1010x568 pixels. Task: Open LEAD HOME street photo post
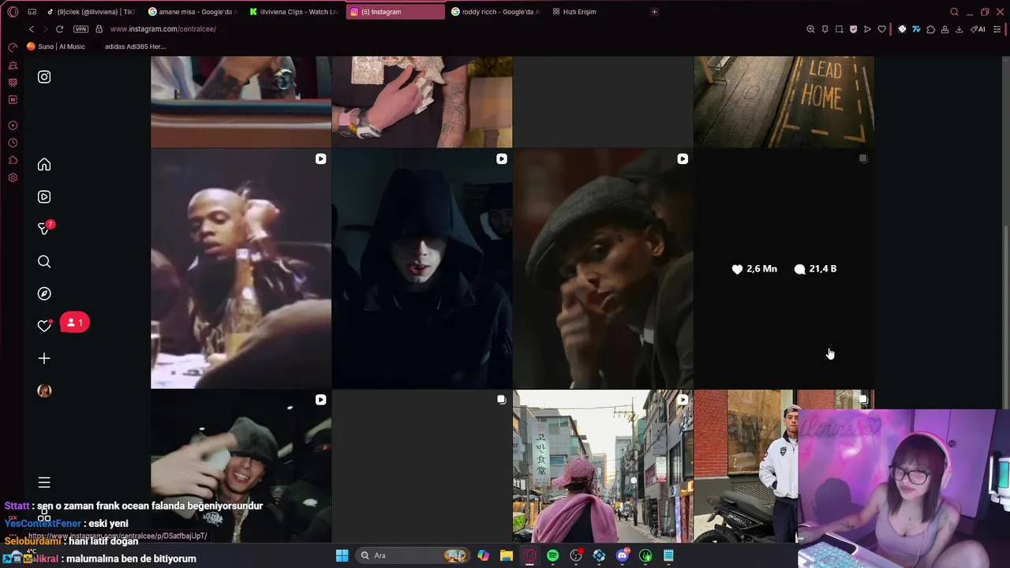point(784,101)
